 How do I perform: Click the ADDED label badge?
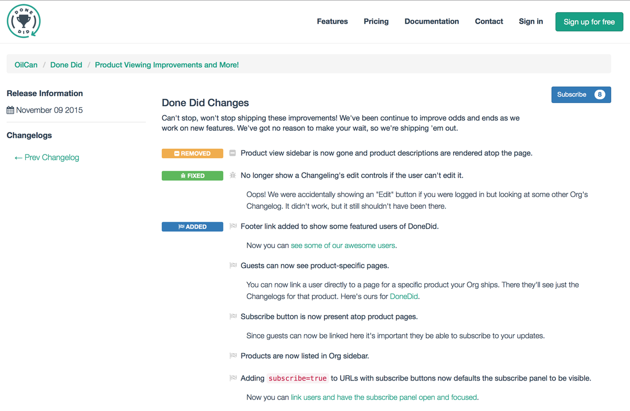(x=192, y=227)
